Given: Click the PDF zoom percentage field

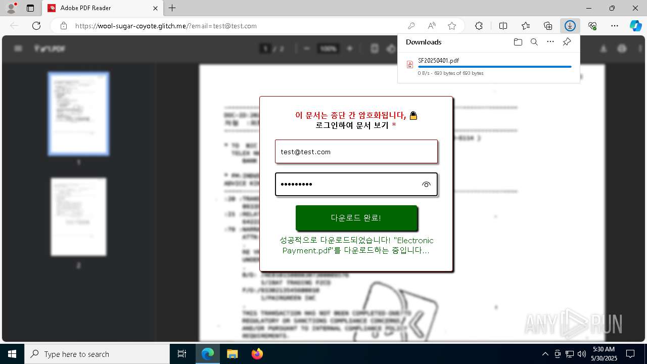Looking at the screenshot, I should click(x=328, y=49).
